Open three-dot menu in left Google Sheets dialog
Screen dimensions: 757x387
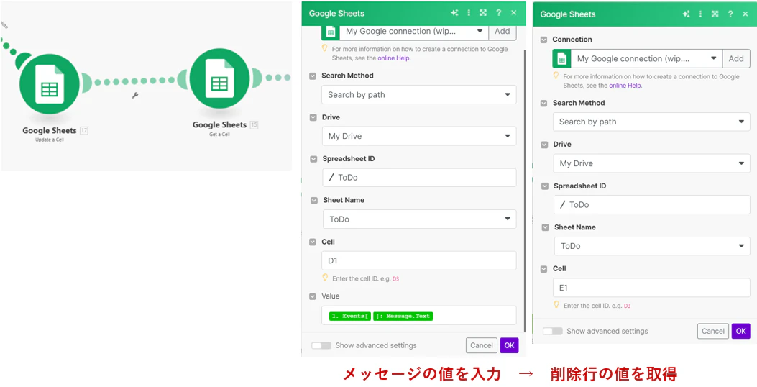tap(469, 13)
